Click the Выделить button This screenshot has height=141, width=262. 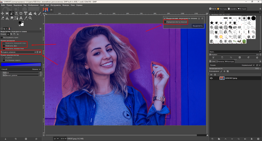198,26
